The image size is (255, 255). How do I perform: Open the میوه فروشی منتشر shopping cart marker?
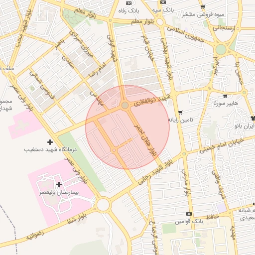[x=202, y=7]
